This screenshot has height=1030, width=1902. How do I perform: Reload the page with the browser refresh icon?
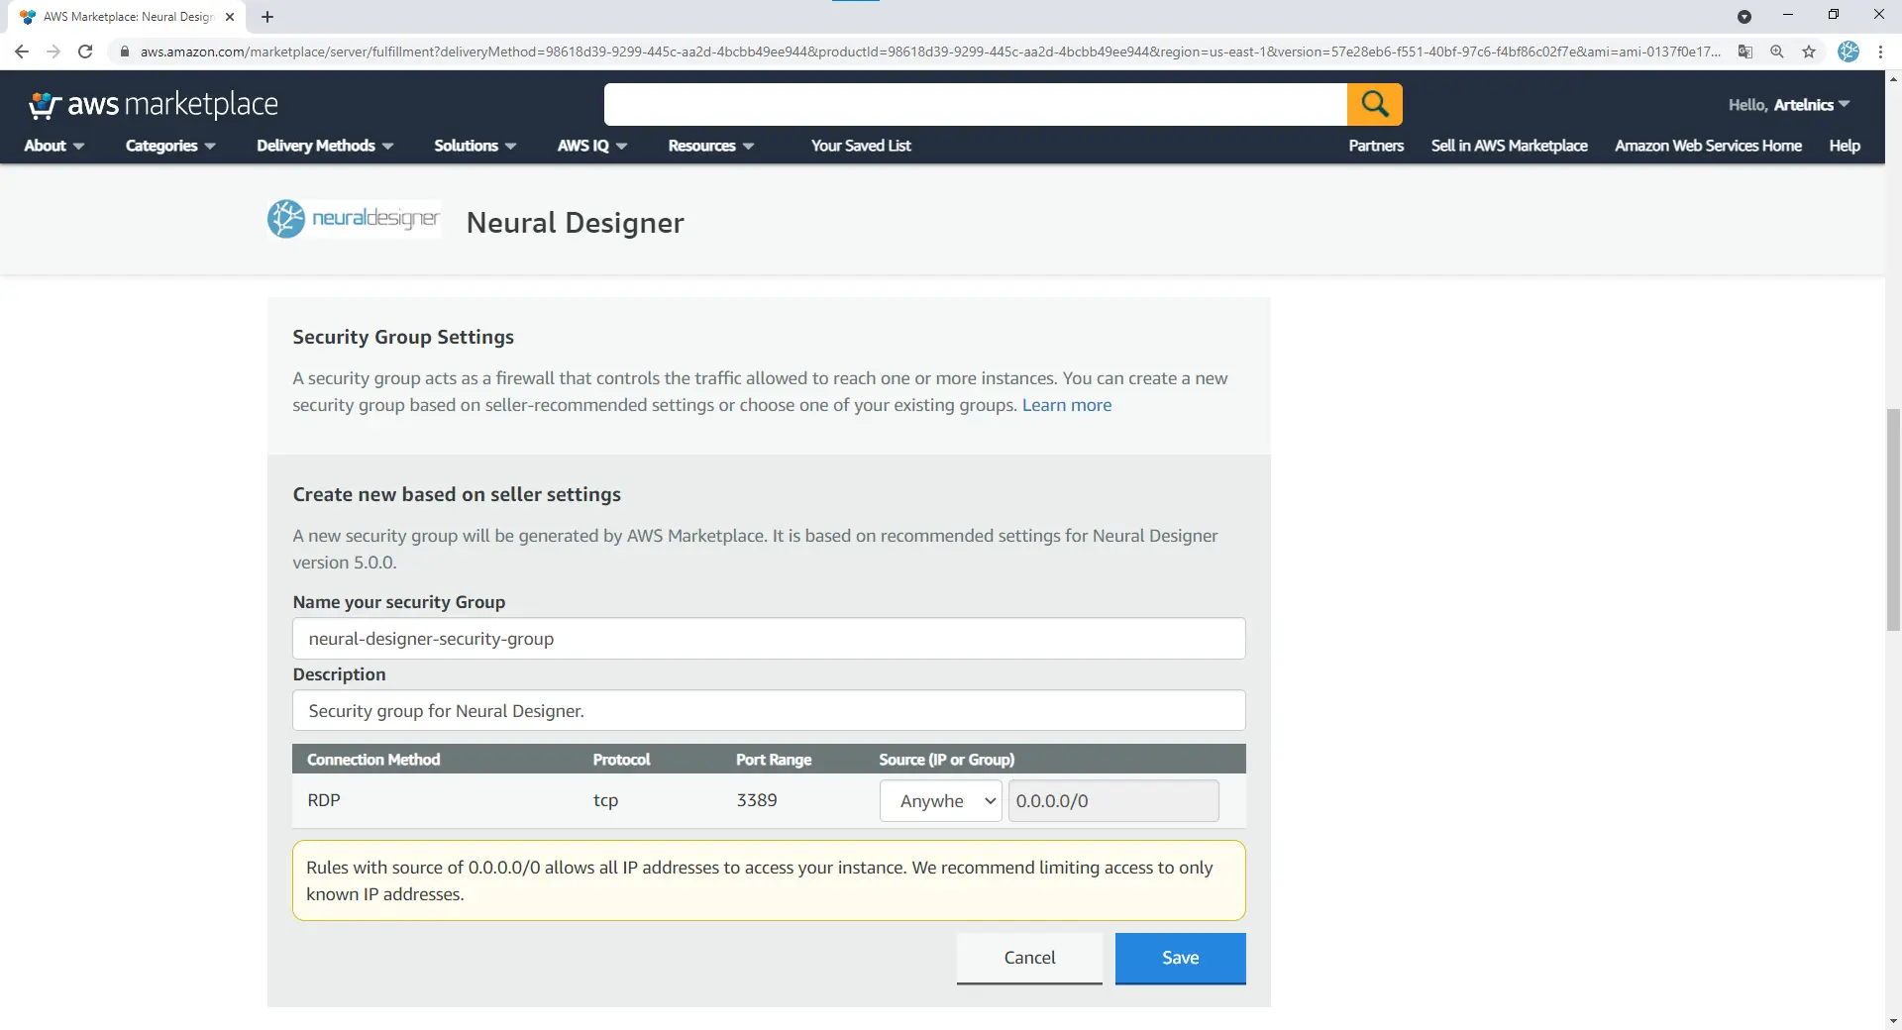85,51
